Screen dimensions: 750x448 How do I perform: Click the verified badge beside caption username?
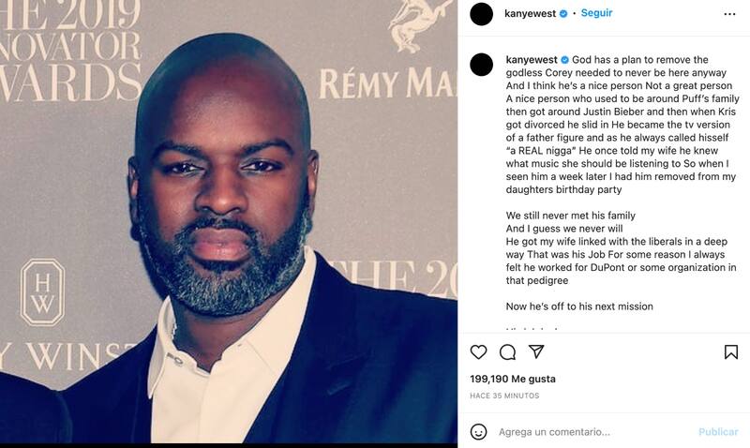pyautogui.click(x=565, y=60)
